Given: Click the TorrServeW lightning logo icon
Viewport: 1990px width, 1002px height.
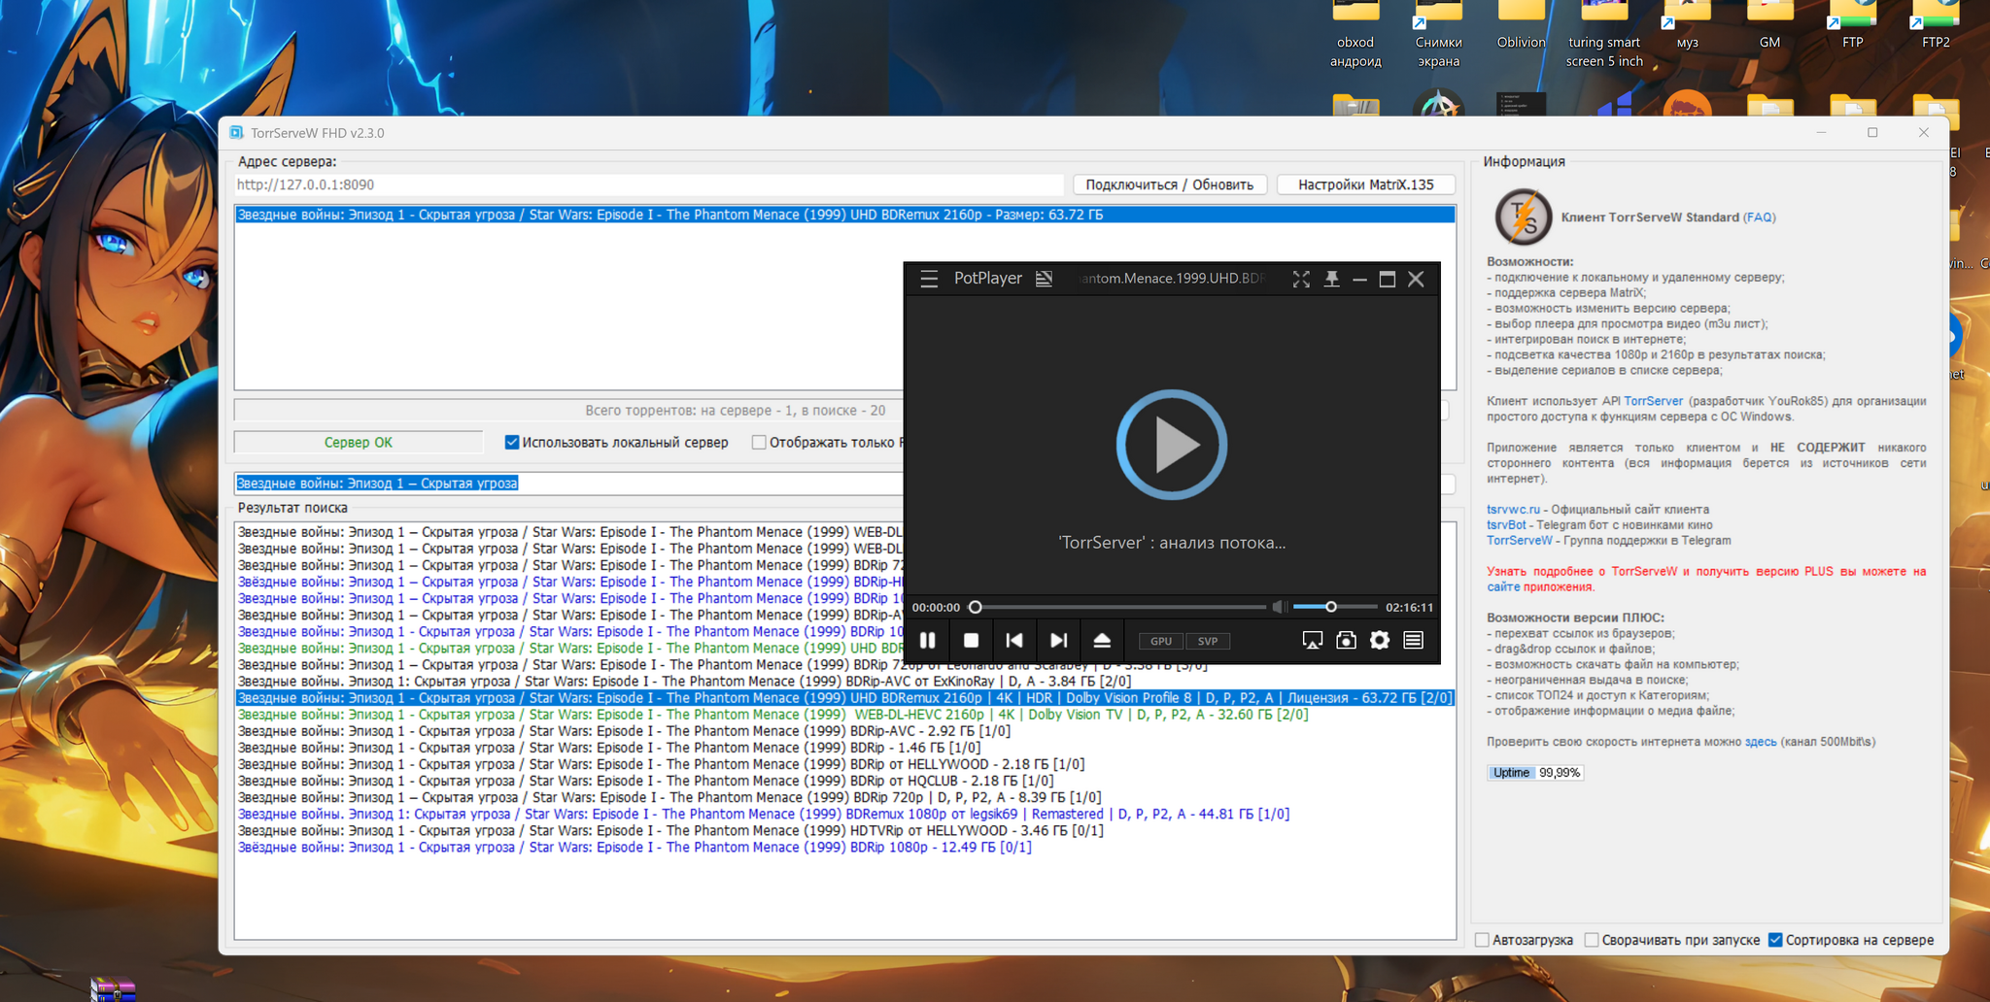Looking at the screenshot, I should click(x=1523, y=217).
